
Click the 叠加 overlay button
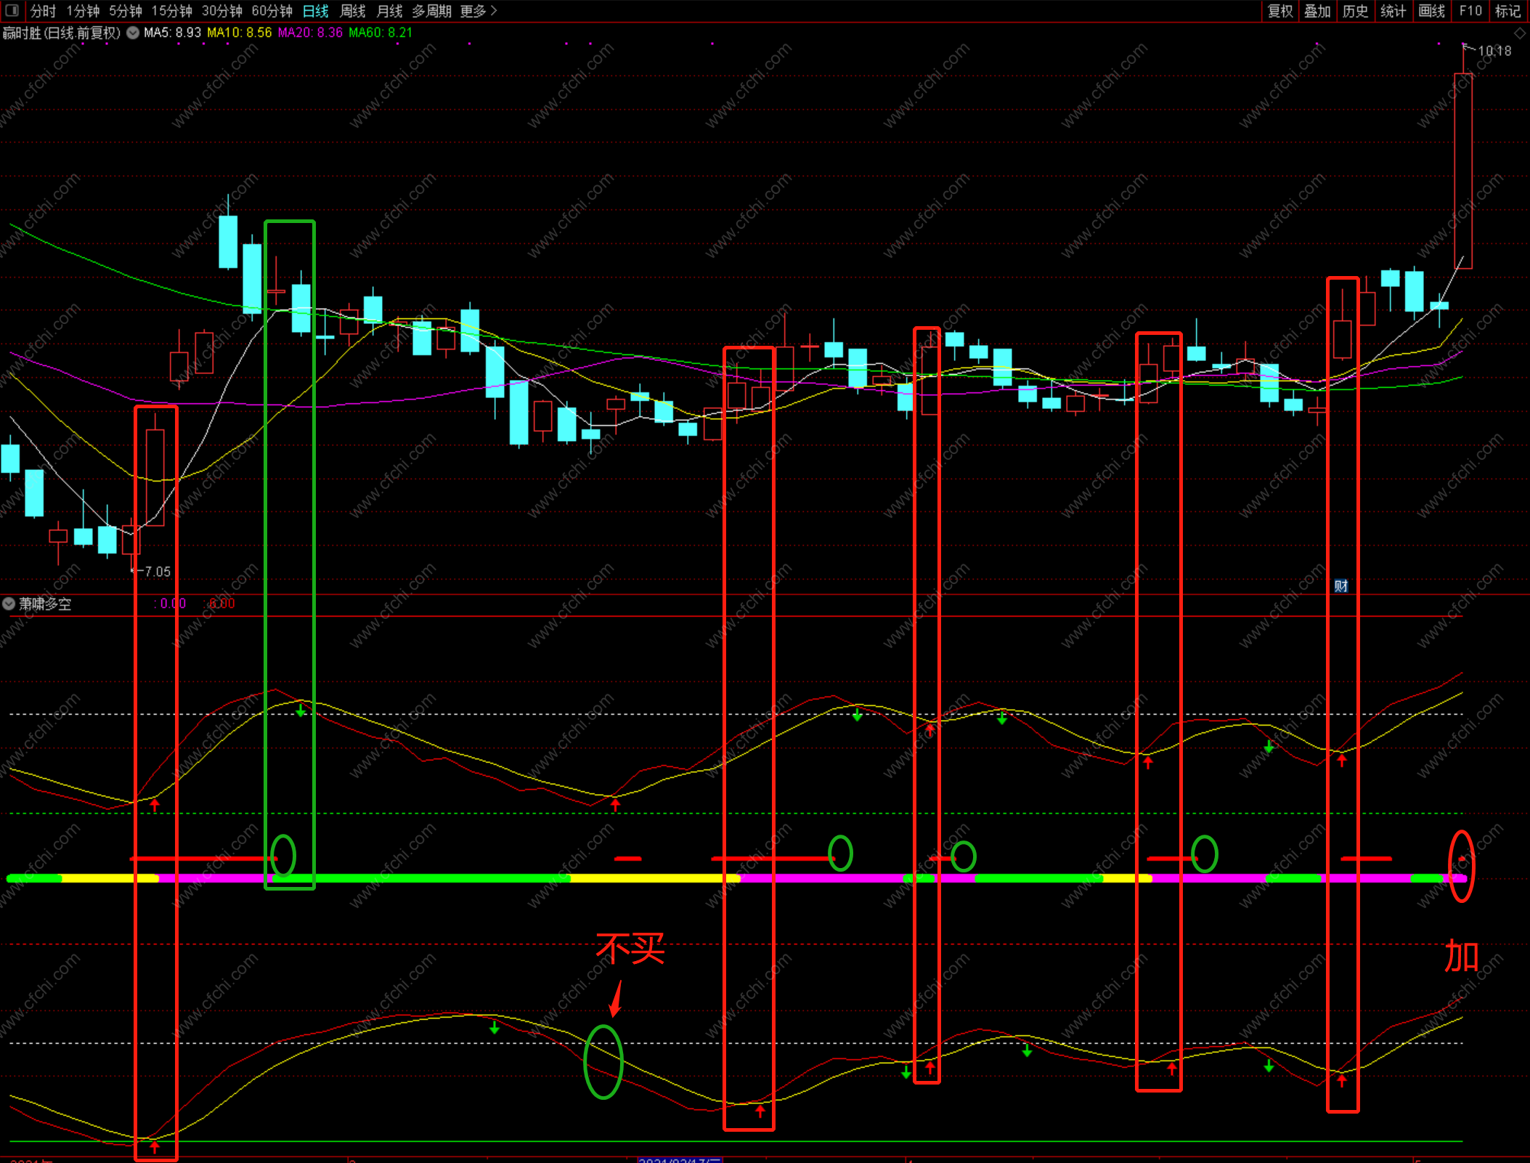point(1317,11)
